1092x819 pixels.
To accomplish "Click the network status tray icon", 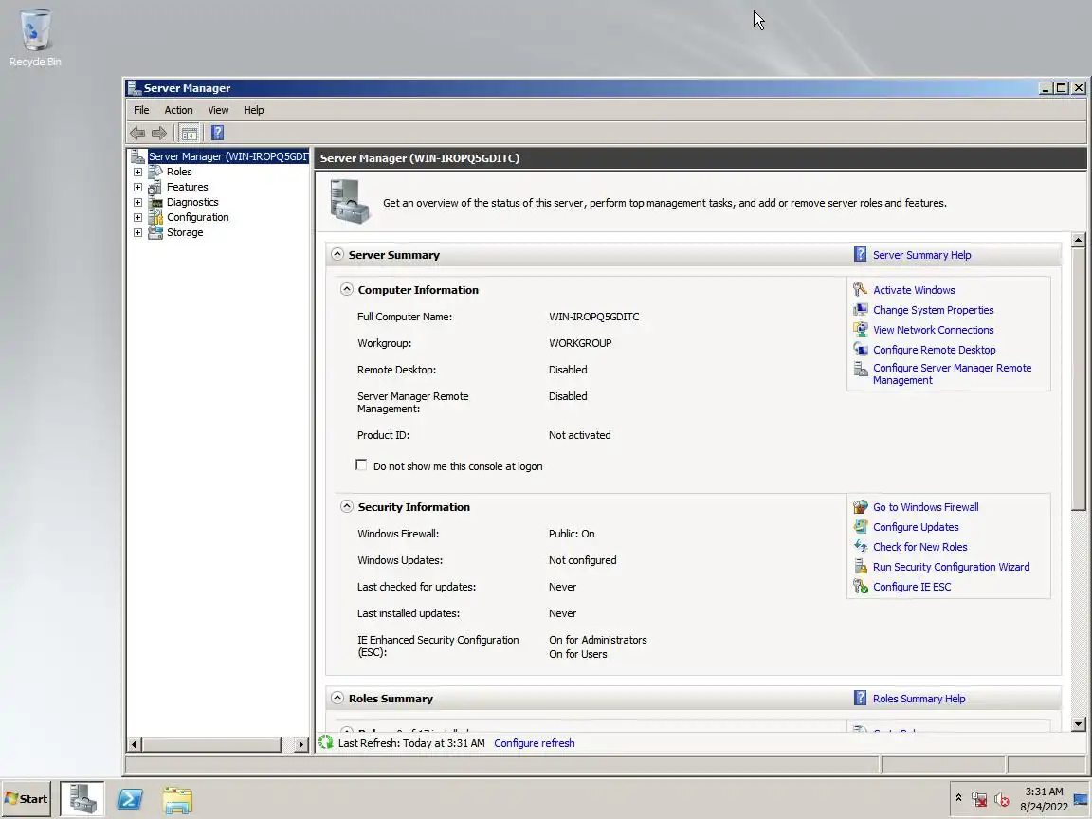I will tap(979, 799).
